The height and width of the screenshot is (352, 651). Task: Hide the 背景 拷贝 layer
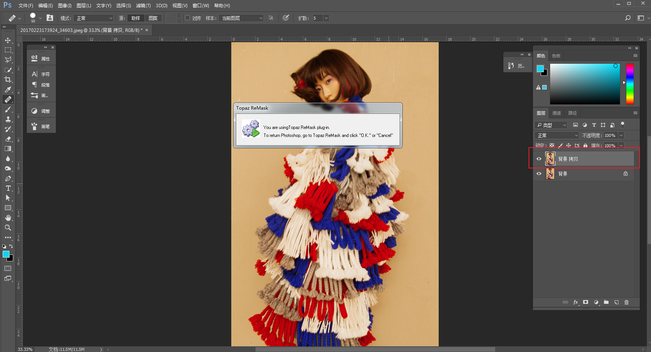(x=539, y=159)
